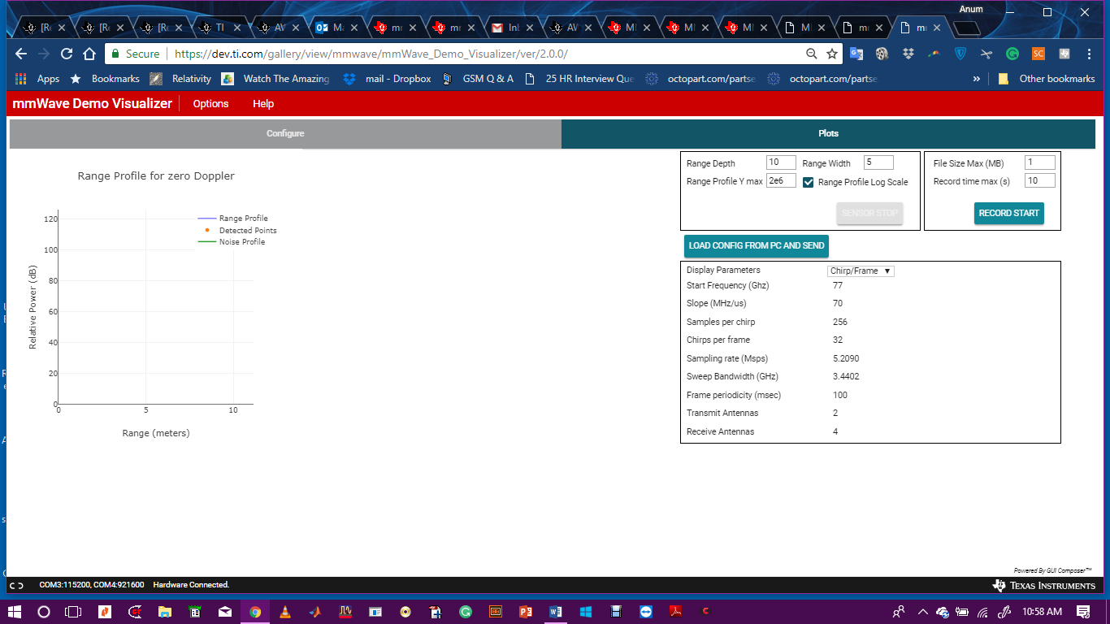Open the Other bookmarks folder

pos(1047,79)
